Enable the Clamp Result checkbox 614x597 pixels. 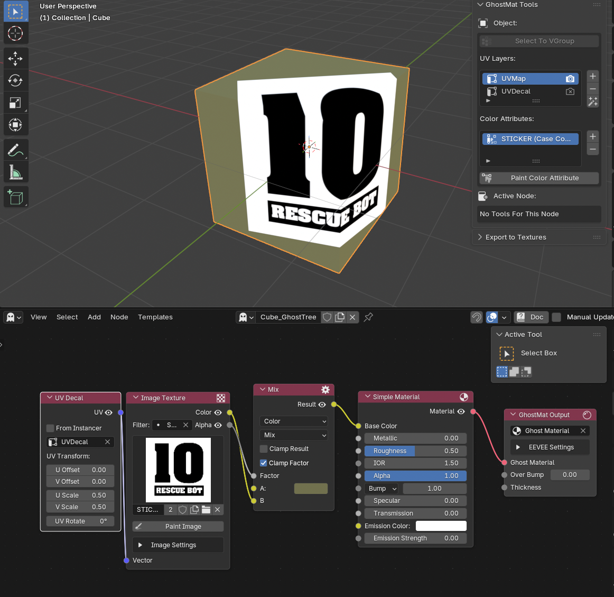[x=264, y=449]
